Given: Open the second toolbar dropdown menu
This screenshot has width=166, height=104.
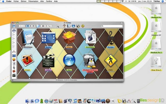Looking at the screenshot, I should tap(50, 26).
